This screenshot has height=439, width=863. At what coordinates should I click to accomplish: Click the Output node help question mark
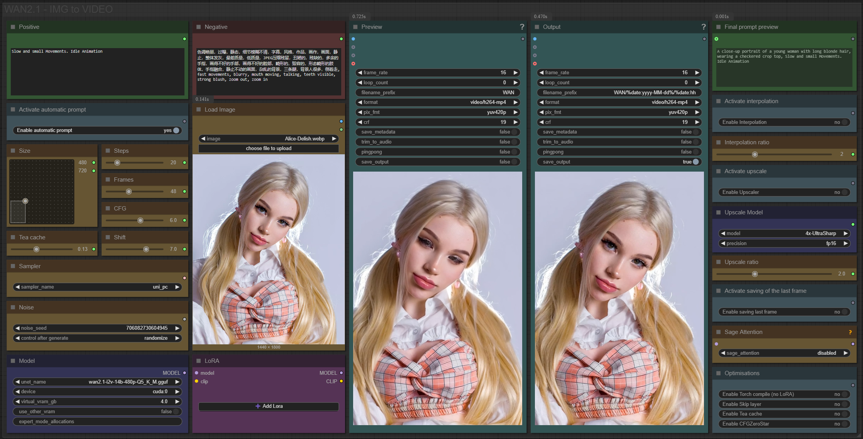coord(703,27)
